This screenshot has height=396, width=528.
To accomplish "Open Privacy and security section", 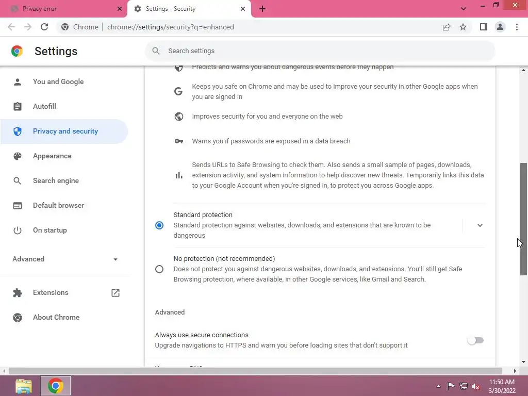I will [x=64, y=131].
